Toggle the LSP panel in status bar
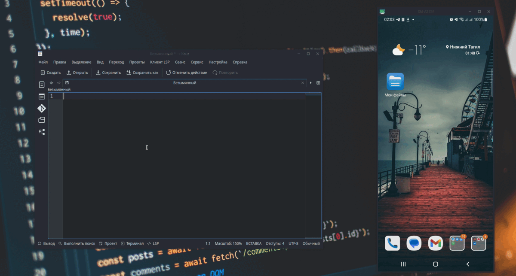This screenshot has height=276, width=516. 153,243
